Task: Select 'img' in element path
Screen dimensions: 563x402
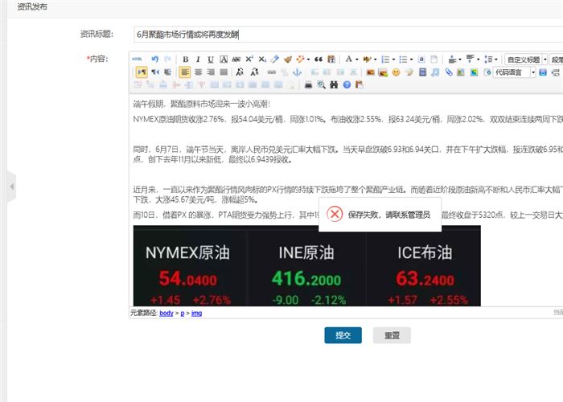Action: [196, 313]
